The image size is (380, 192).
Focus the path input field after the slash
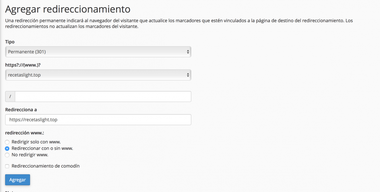[x=103, y=97]
